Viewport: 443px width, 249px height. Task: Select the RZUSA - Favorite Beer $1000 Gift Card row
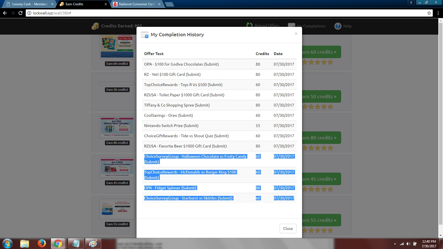pos(219,146)
